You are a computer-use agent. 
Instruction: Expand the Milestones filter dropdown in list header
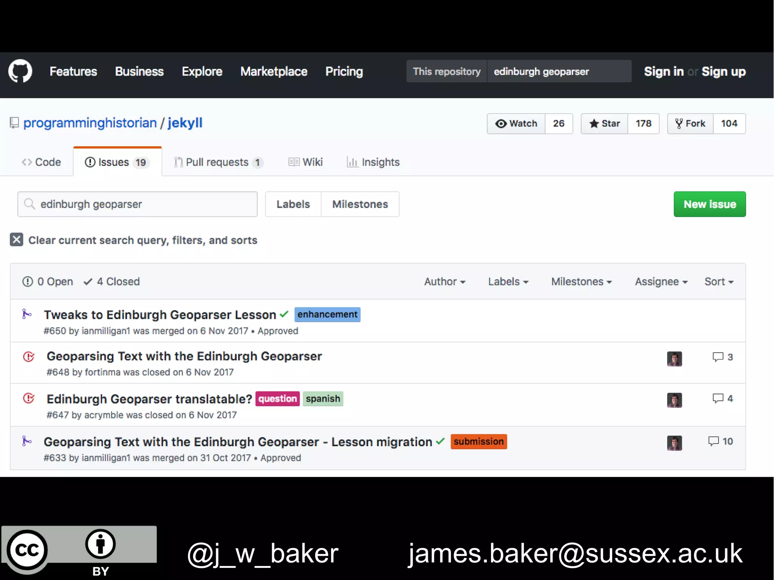pyautogui.click(x=581, y=281)
